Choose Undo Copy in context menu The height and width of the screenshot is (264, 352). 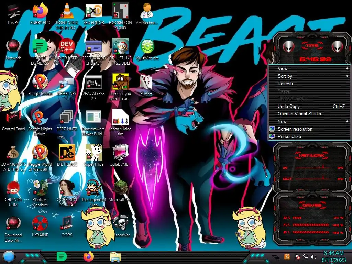coord(309,106)
